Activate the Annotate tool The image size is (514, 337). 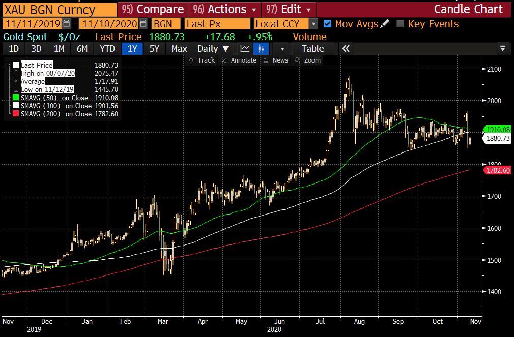coord(239,60)
